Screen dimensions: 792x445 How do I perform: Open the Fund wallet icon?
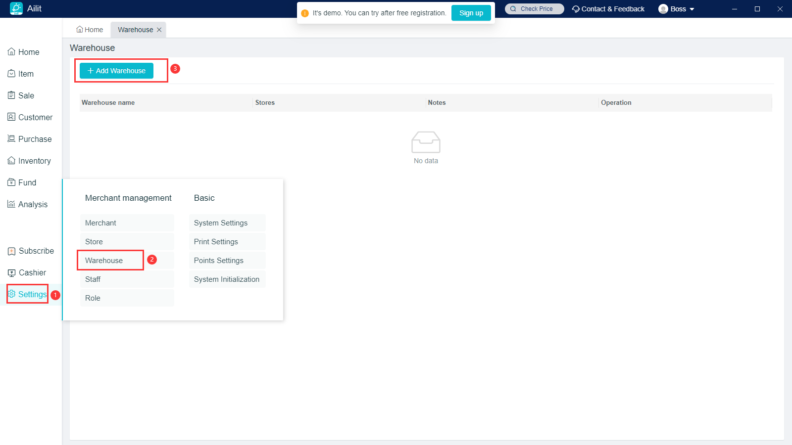point(11,182)
